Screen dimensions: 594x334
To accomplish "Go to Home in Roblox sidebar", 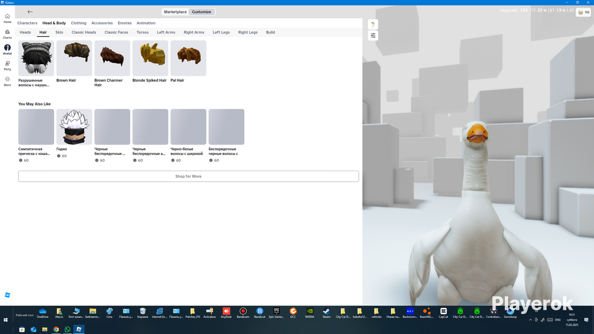I will 7,18.
